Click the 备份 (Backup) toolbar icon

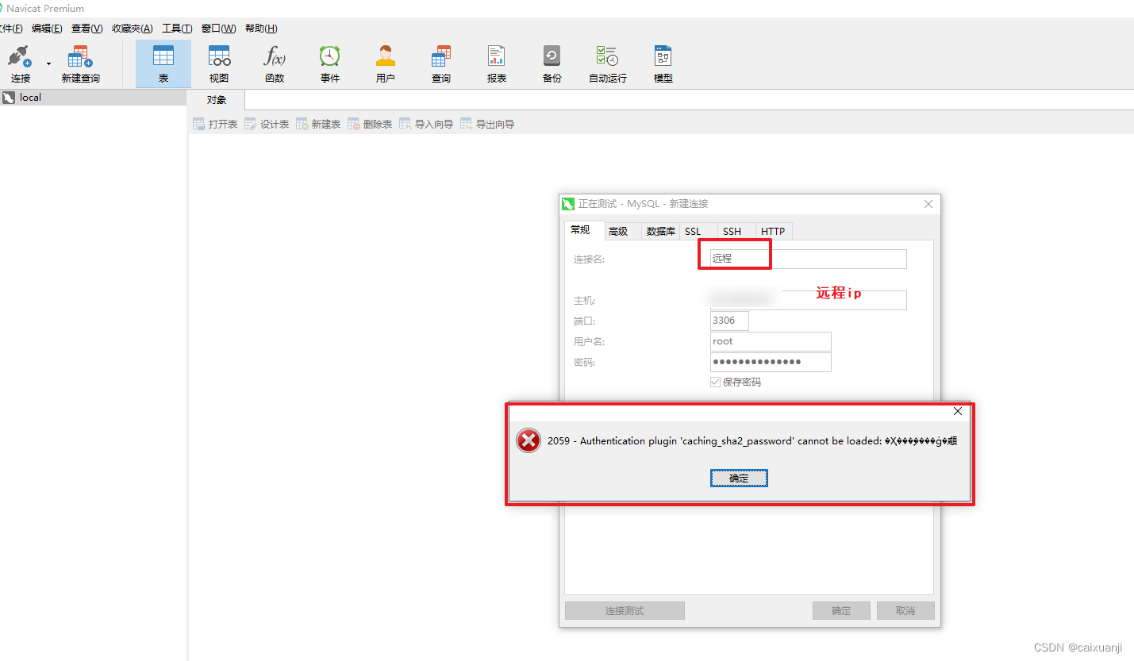[x=552, y=57]
